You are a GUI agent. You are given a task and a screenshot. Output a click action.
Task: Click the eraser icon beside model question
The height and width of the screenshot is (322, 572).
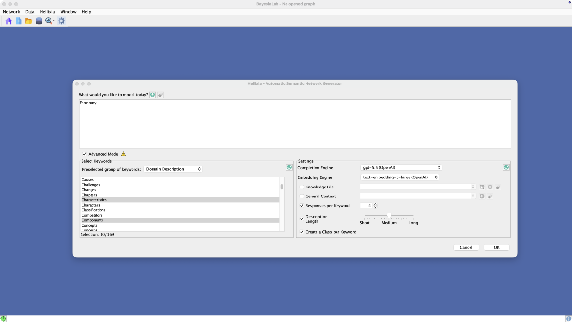click(161, 95)
